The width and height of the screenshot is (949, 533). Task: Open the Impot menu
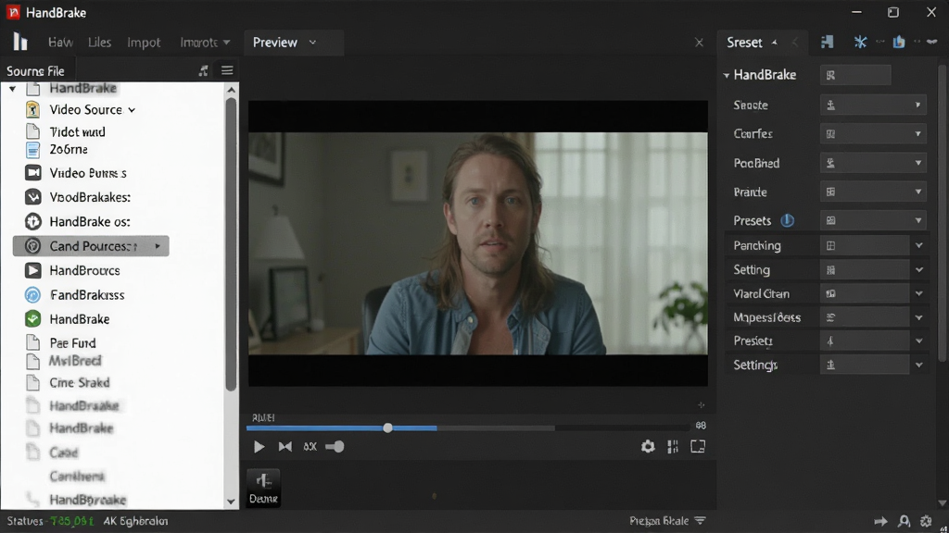144,43
